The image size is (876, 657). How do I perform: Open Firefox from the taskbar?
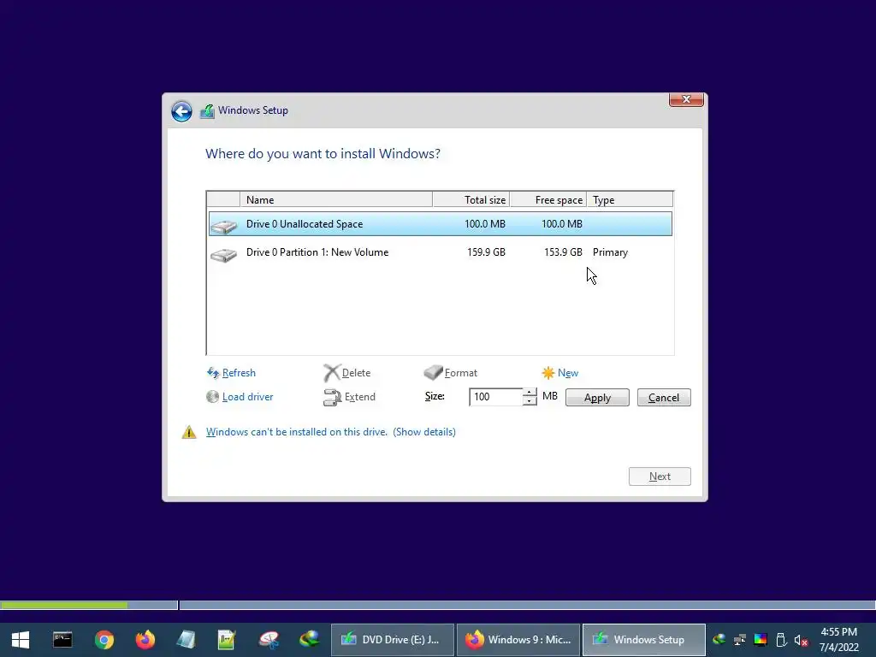(145, 640)
